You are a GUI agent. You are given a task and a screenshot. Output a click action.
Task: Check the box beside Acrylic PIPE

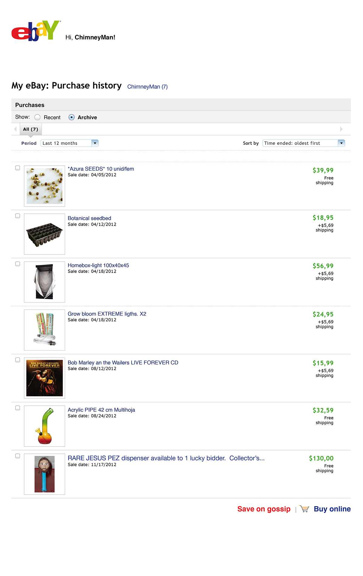[18, 408]
